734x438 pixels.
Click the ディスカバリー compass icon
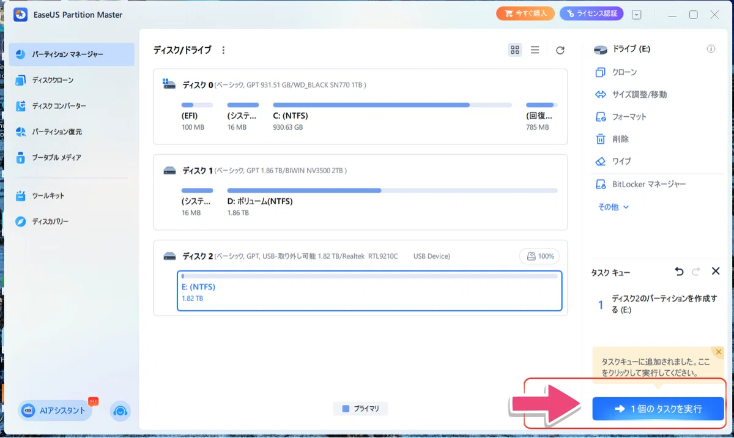point(21,221)
